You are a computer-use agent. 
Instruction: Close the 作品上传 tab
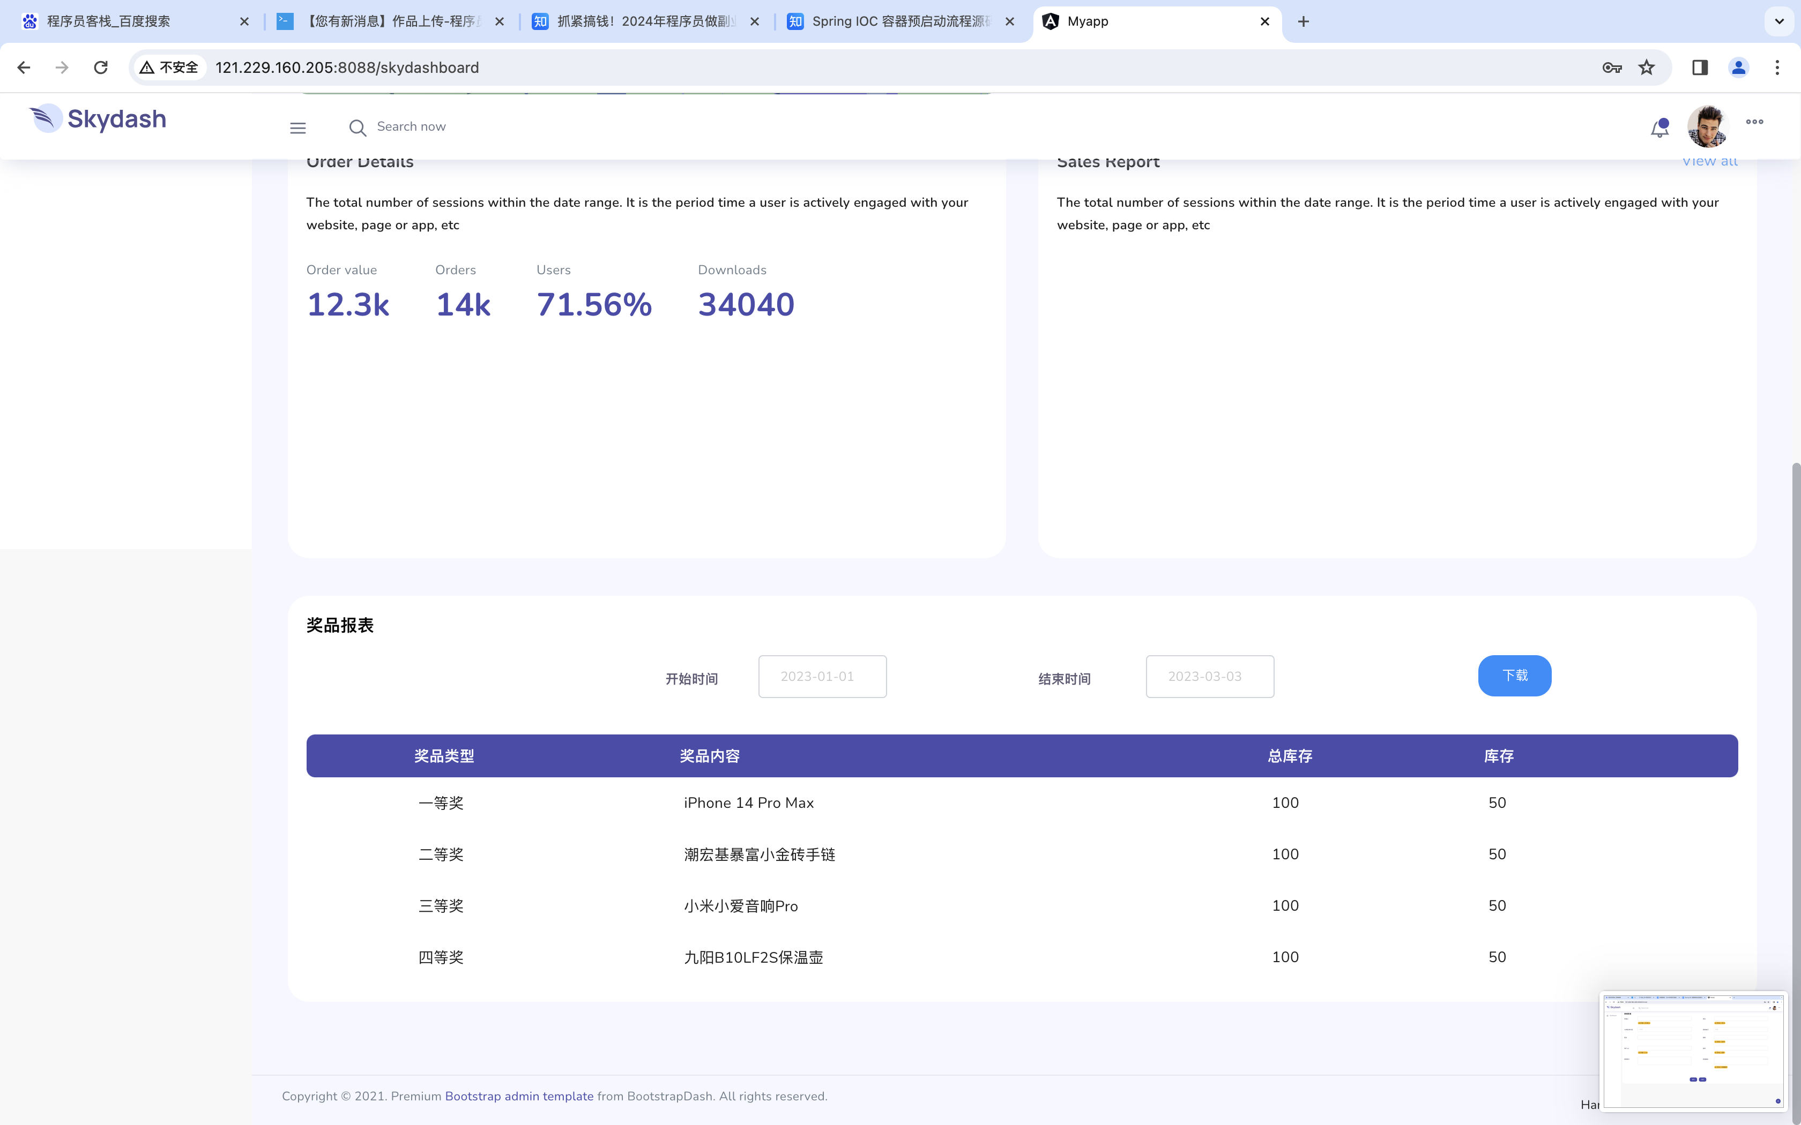point(500,21)
